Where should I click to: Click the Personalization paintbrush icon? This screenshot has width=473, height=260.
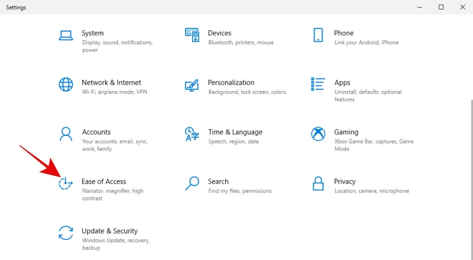click(x=192, y=84)
